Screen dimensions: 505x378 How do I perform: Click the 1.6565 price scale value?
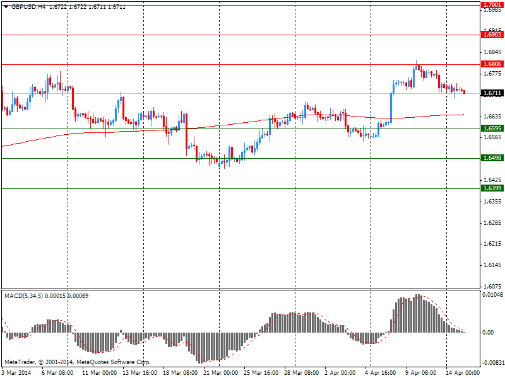click(493, 137)
